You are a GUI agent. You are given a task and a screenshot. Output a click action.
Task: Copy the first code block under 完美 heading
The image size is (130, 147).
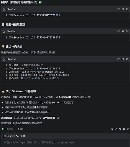point(119,9)
